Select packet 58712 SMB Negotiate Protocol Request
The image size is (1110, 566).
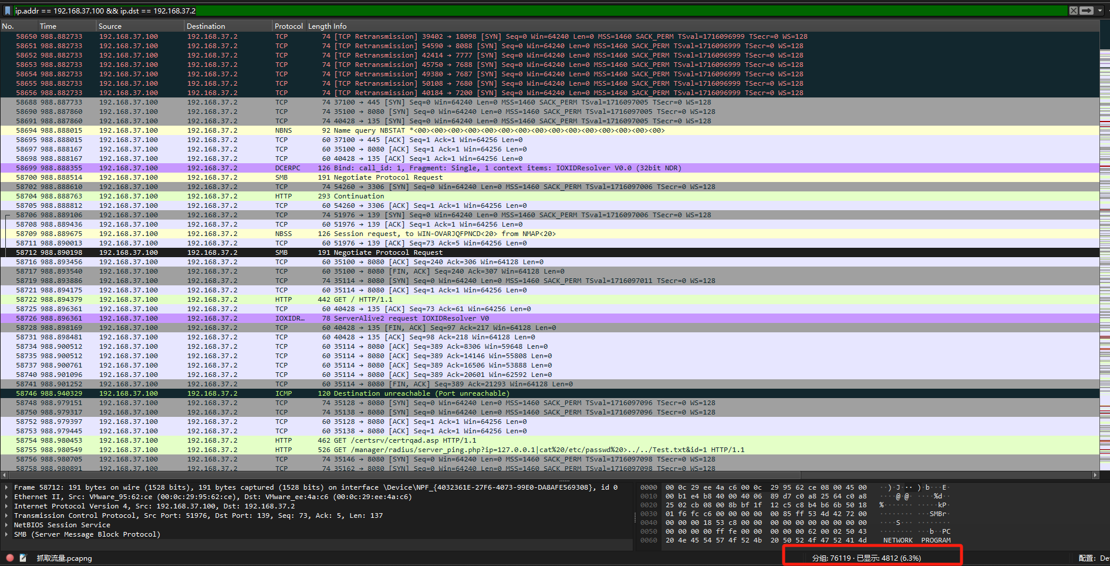[549, 252]
